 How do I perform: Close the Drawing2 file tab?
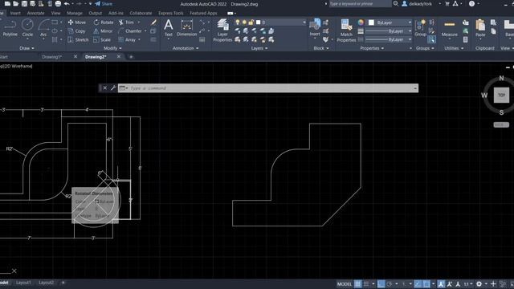click(119, 56)
